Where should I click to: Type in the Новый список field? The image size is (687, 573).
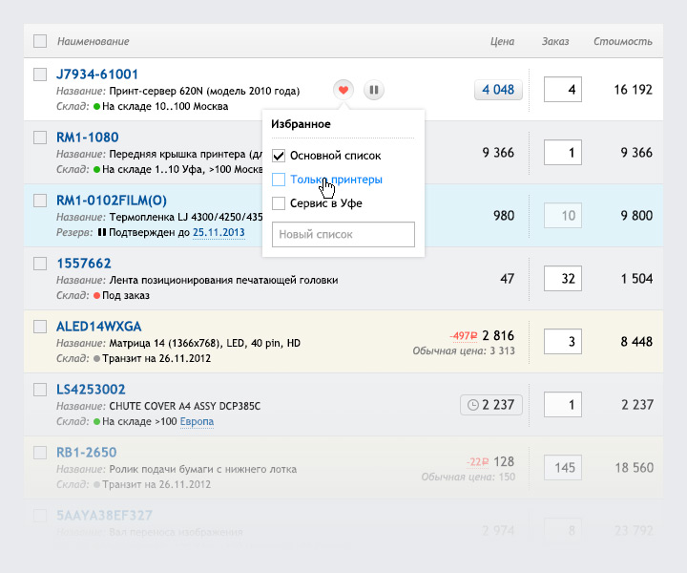pos(343,234)
